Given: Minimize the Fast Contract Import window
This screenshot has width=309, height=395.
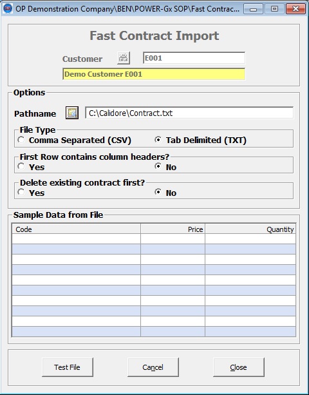Looking at the screenshot, I should click(x=254, y=9).
